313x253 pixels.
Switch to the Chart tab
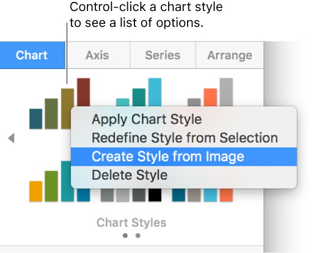point(32,55)
